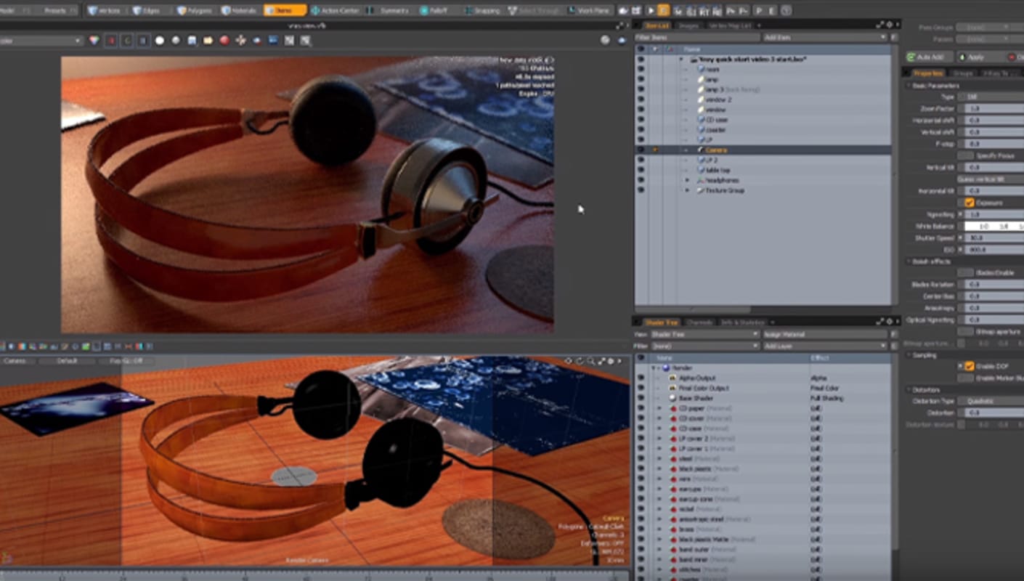Disable the Enable DOF checkbox
Viewport: 1024px width, 581px height.
pyautogui.click(x=969, y=366)
